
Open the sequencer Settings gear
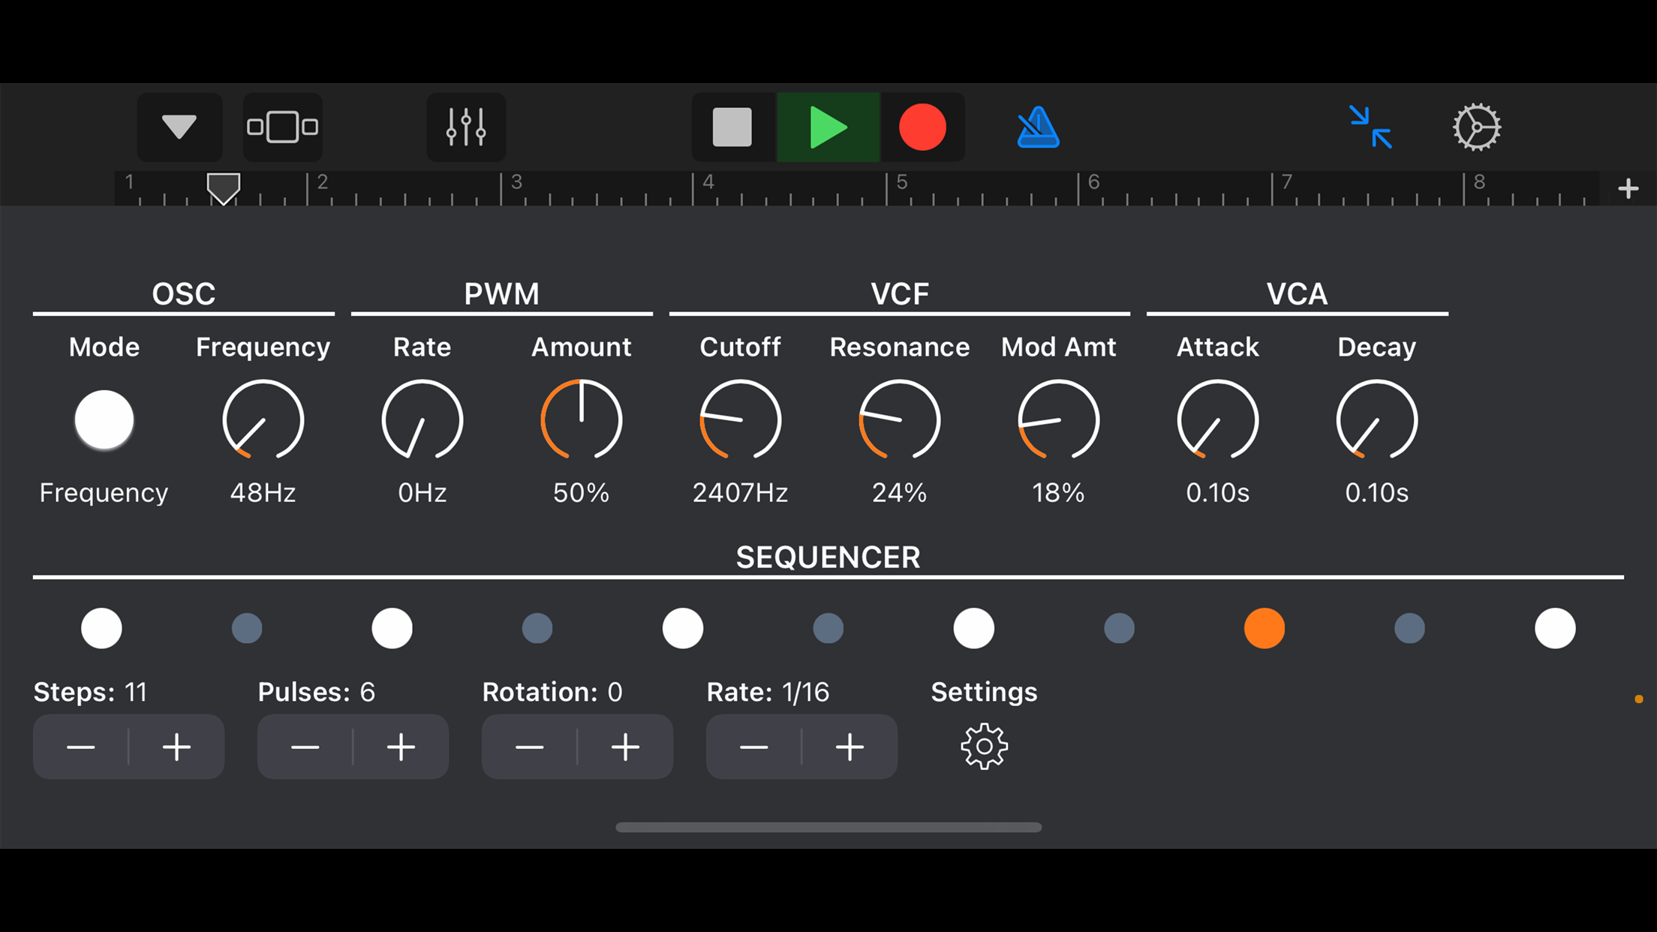(984, 746)
